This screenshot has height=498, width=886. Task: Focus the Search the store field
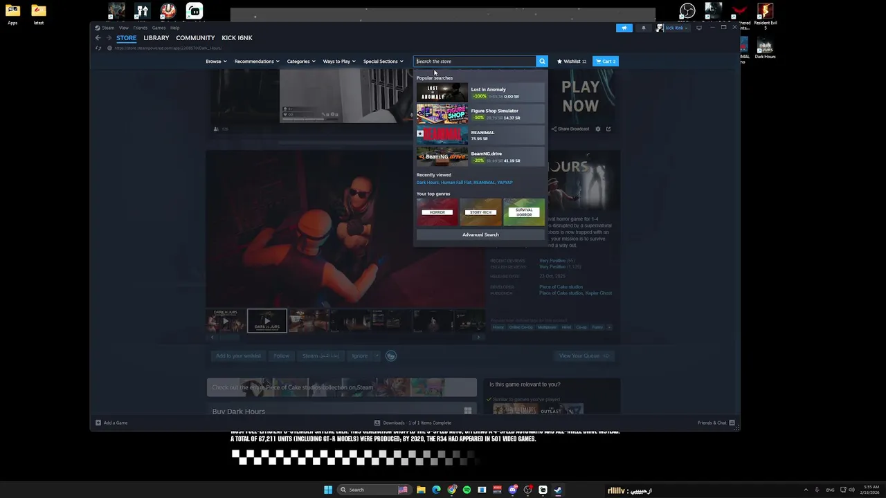[475, 61]
